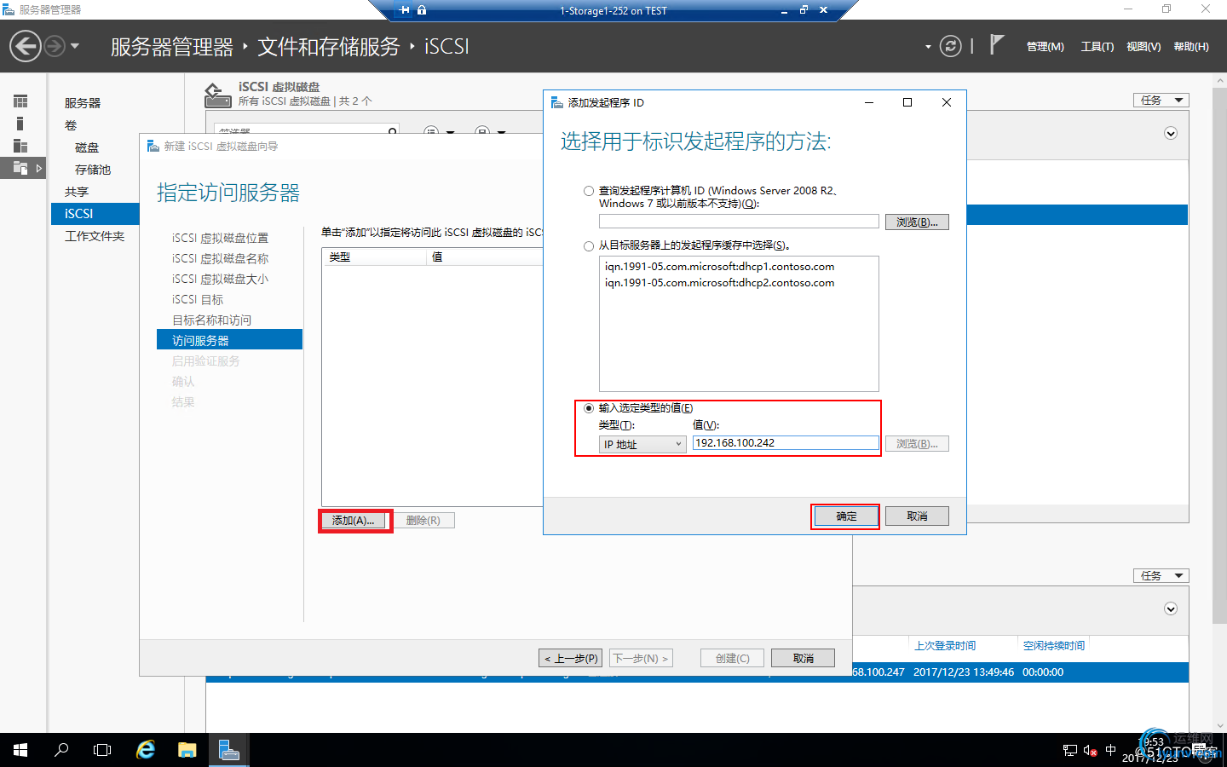
Task: Collapse the upper section chevron
Action: 1171,133
